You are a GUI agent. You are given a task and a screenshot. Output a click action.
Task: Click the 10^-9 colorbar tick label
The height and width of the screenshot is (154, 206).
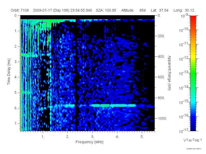(x=184, y=16)
